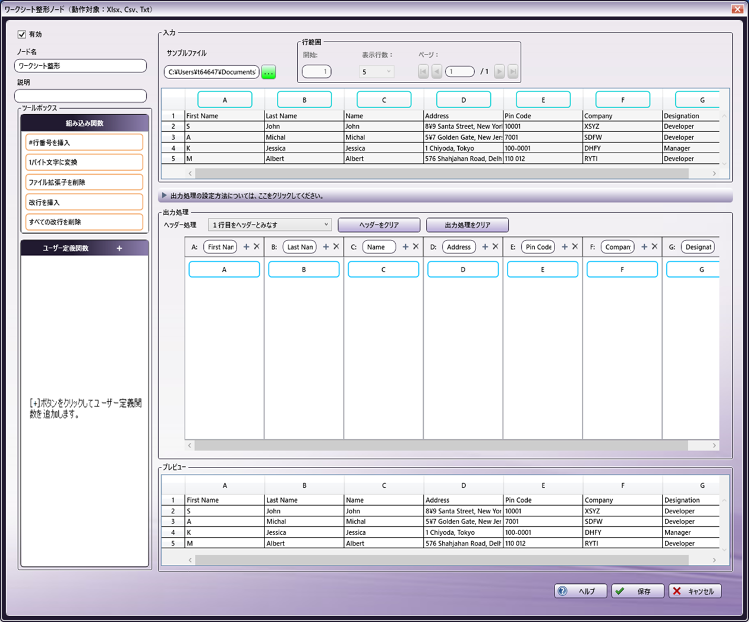Go to previous page of row range
The image size is (750, 622).
tap(437, 72)
